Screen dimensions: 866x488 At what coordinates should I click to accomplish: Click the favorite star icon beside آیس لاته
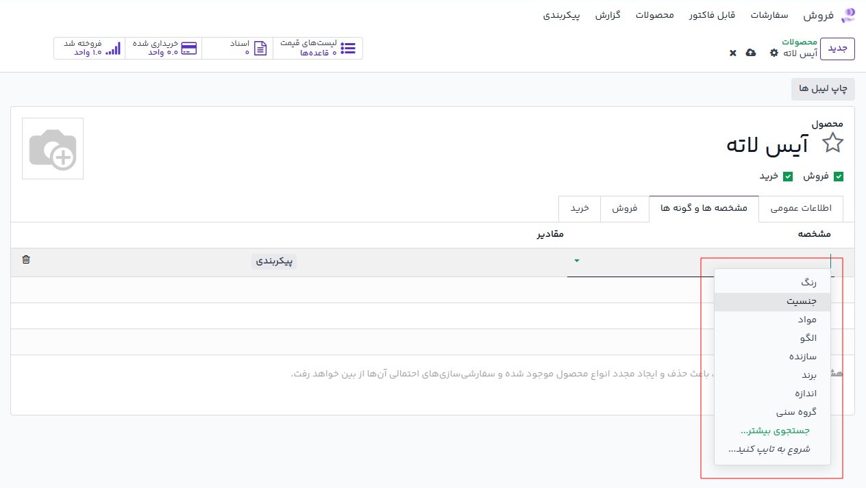coord(832,143)
